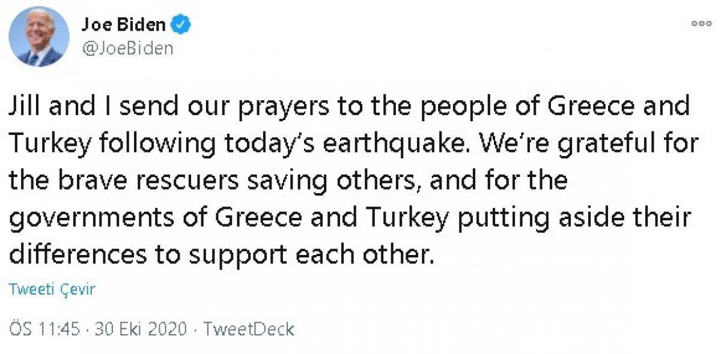Click the blue verified checkmark badge
This screenshot has width=721, height=354.
(x=181, y=25)
